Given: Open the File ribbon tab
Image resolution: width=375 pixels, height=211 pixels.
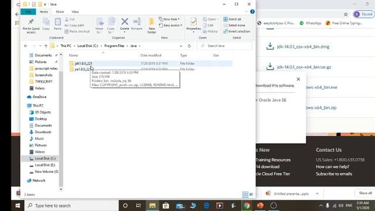Looking at the screenshot, I should [x=28, y=12].
